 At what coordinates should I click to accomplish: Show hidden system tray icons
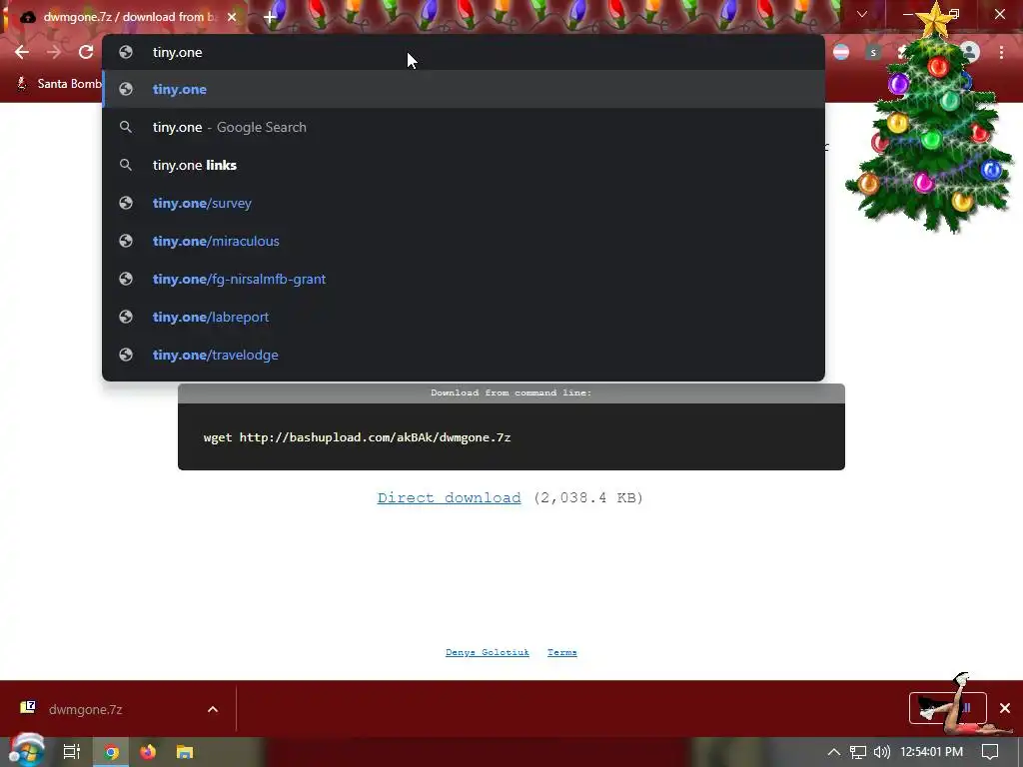coord(834,752)
